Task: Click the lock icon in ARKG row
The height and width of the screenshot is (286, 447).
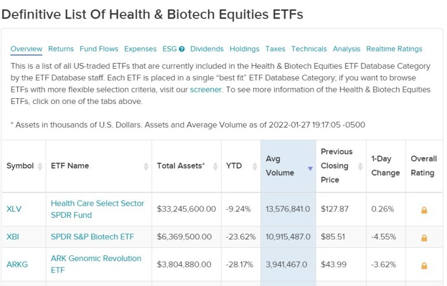Action: click(424, 266)
